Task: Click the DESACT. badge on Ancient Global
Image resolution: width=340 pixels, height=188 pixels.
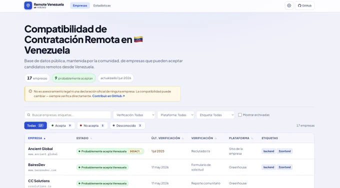Action: tap(135, 151)
